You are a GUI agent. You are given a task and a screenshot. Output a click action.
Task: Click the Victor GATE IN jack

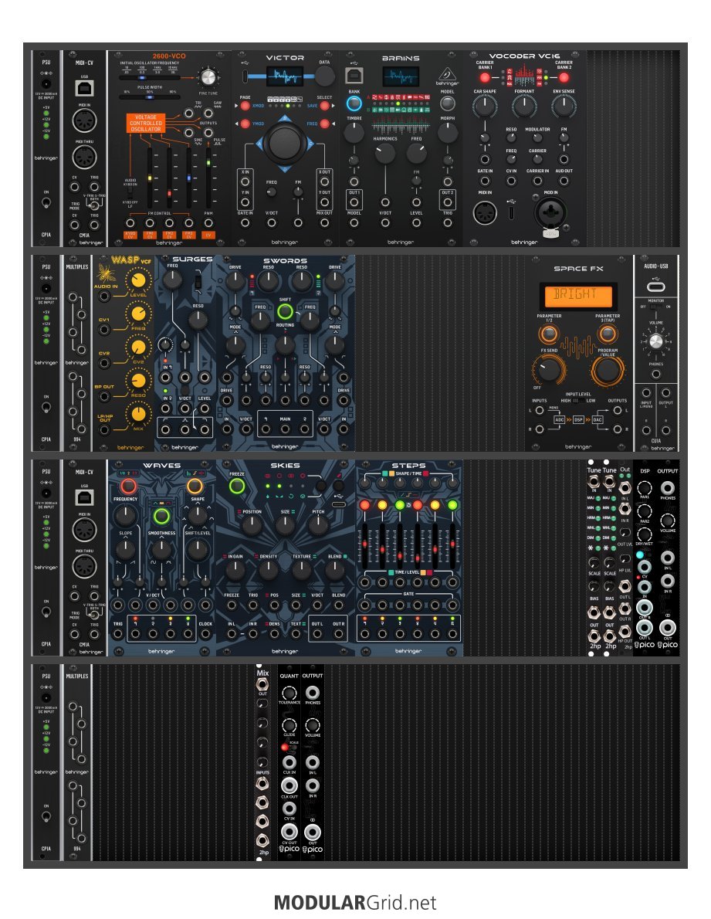[245, 223]
